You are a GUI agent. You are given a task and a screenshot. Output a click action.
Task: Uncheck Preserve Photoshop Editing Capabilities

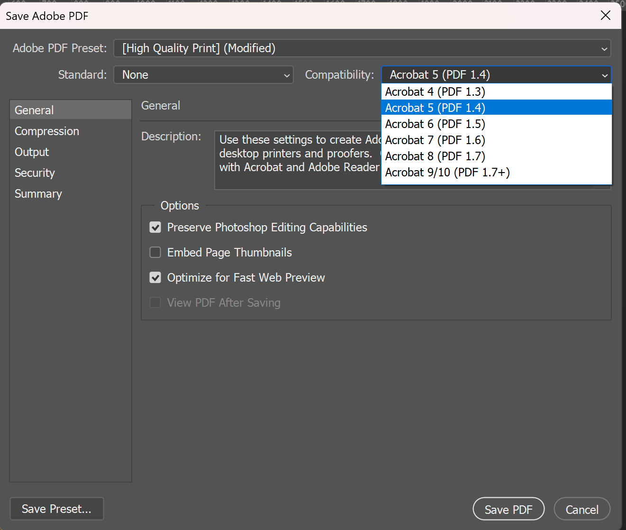coord(155,228)
